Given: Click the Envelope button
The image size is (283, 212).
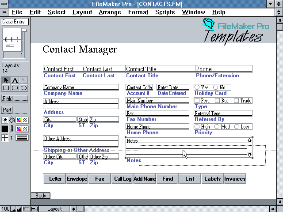Looking at the screenshot, I should click(x=77, y=179).
